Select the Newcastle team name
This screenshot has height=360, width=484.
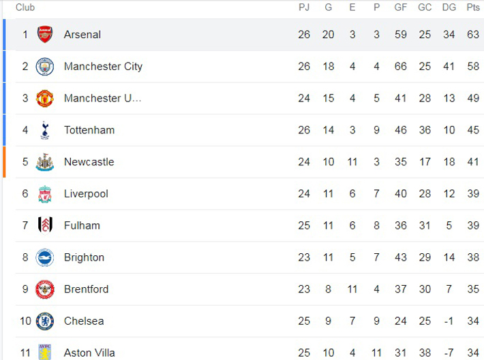point(89,162)
